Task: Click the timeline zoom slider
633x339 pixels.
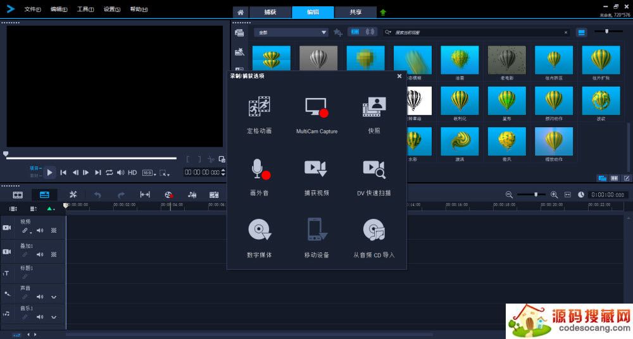Action: tap(536, 195)
